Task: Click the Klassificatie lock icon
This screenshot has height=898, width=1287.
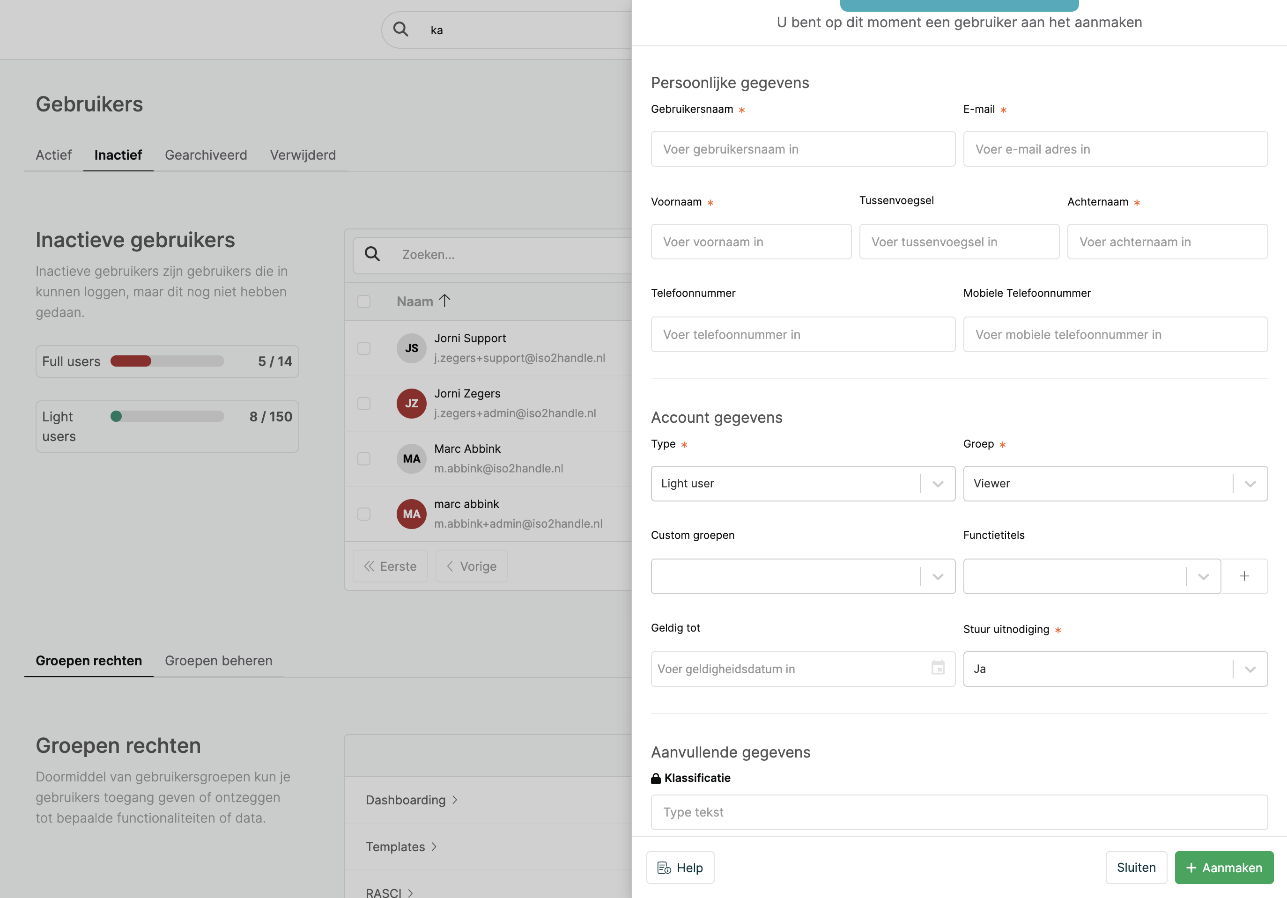Action: [x=656, y=778]
